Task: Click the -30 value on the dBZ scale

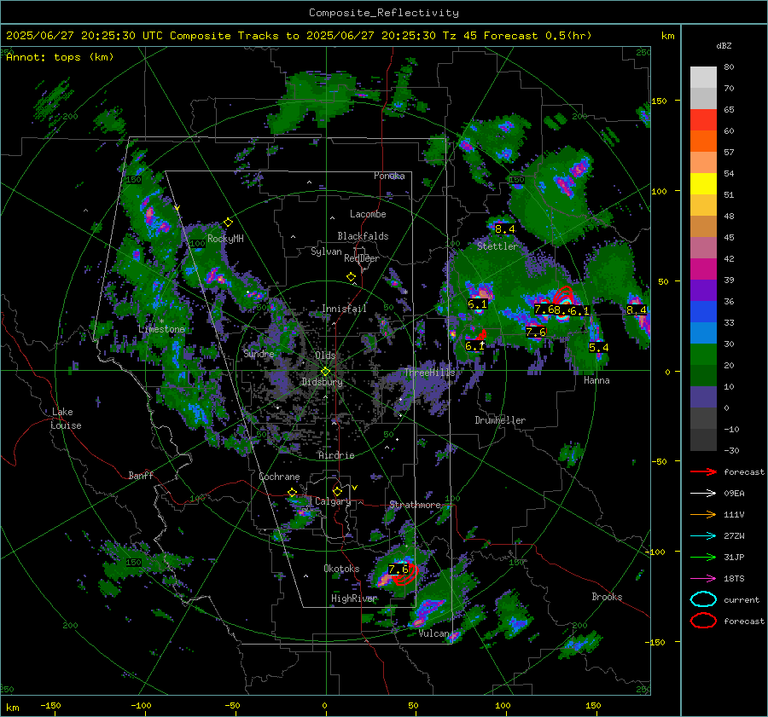Action: pyautogui.click(x=731, y=450)
